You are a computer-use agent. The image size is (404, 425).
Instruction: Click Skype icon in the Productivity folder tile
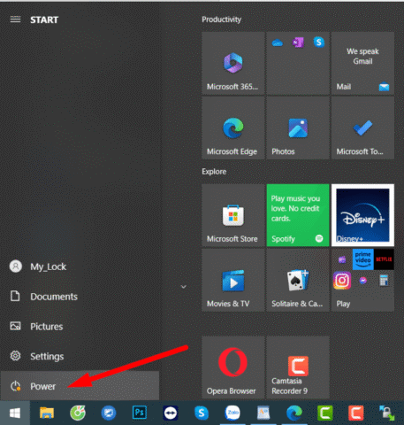[x=319, y=42]
